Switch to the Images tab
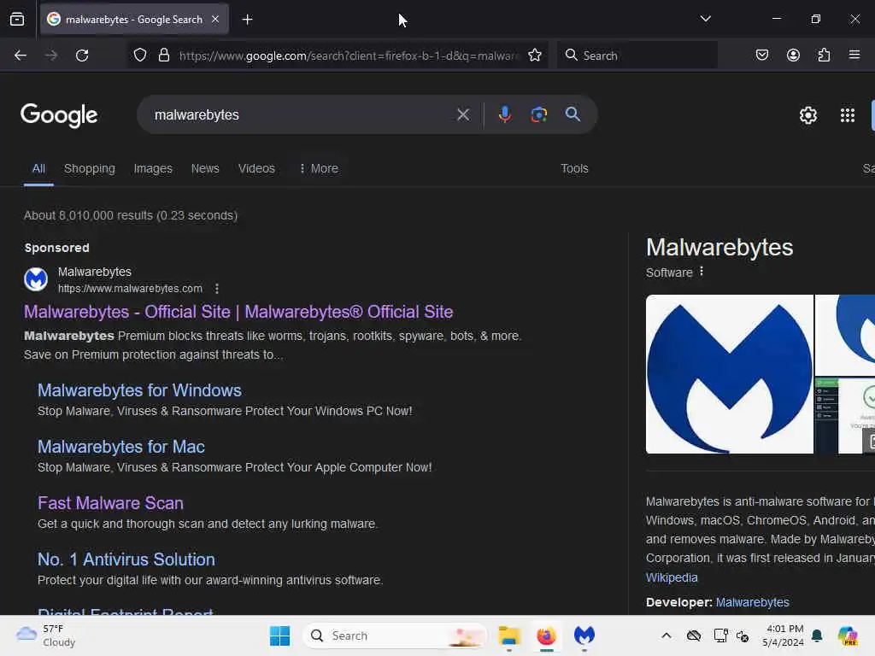 [x=153, y=168]
